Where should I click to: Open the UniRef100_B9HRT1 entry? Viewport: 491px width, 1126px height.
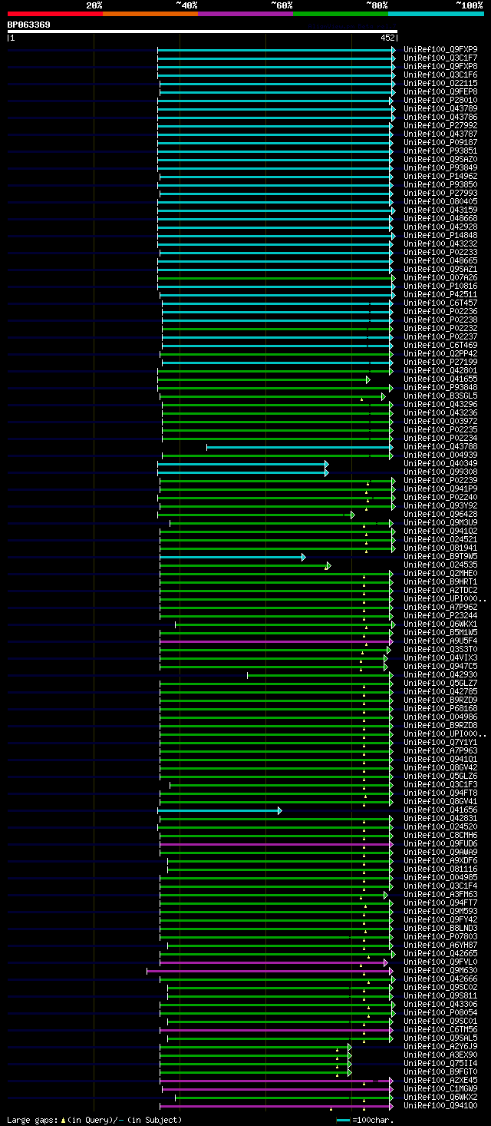pyautogui.click(x=440, y=581)
